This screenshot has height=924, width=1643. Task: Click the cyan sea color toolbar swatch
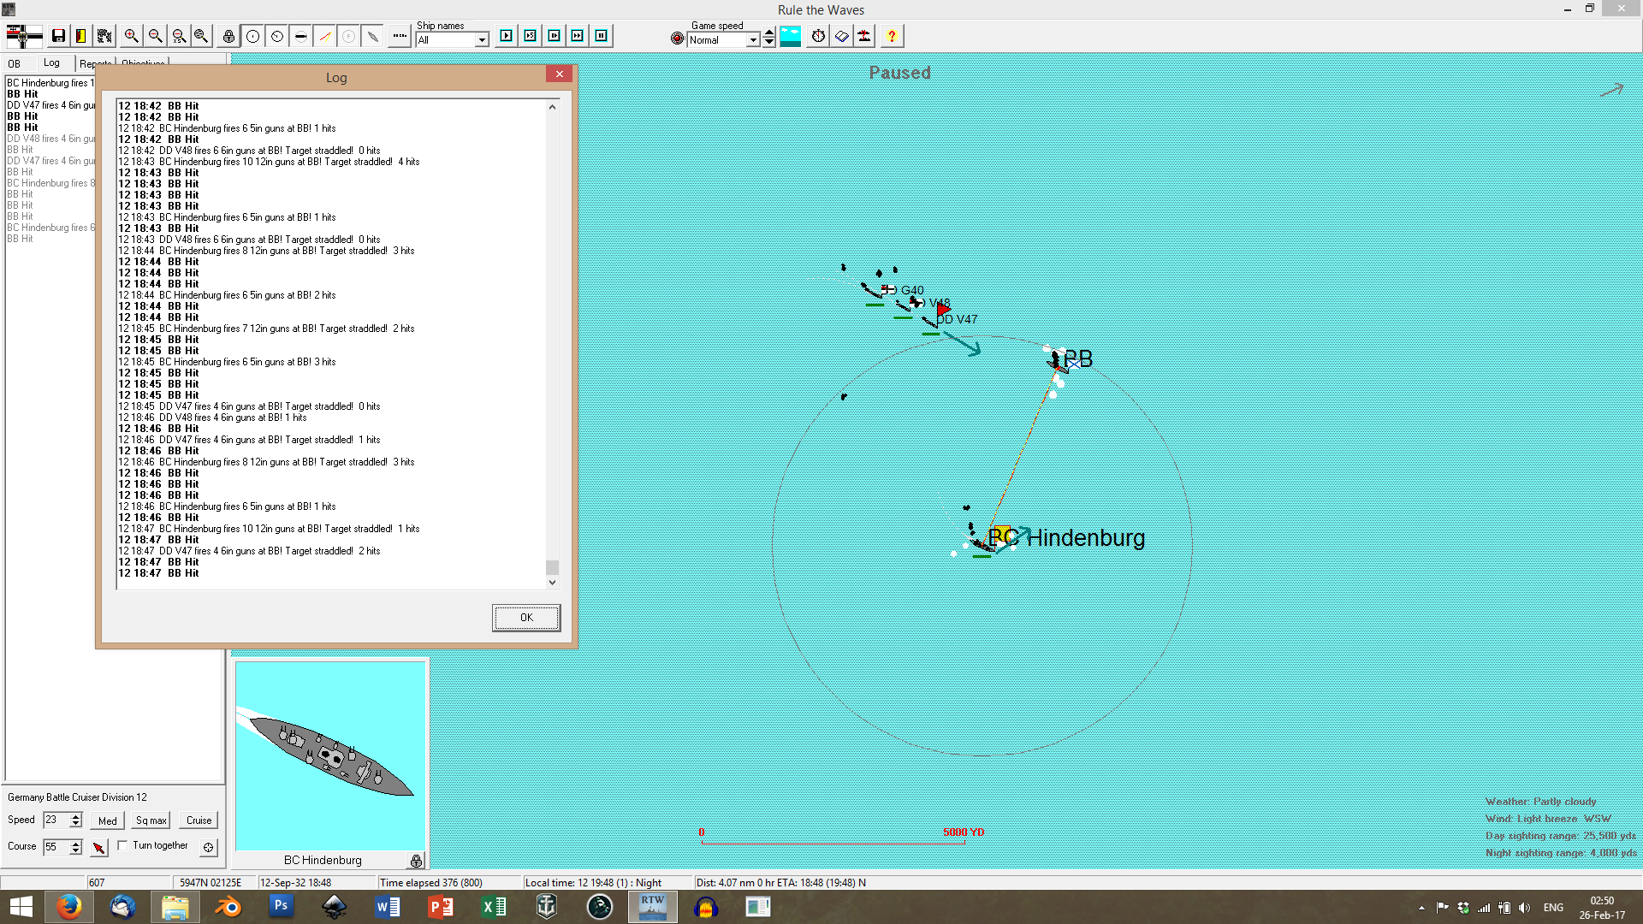coord(790,36)
